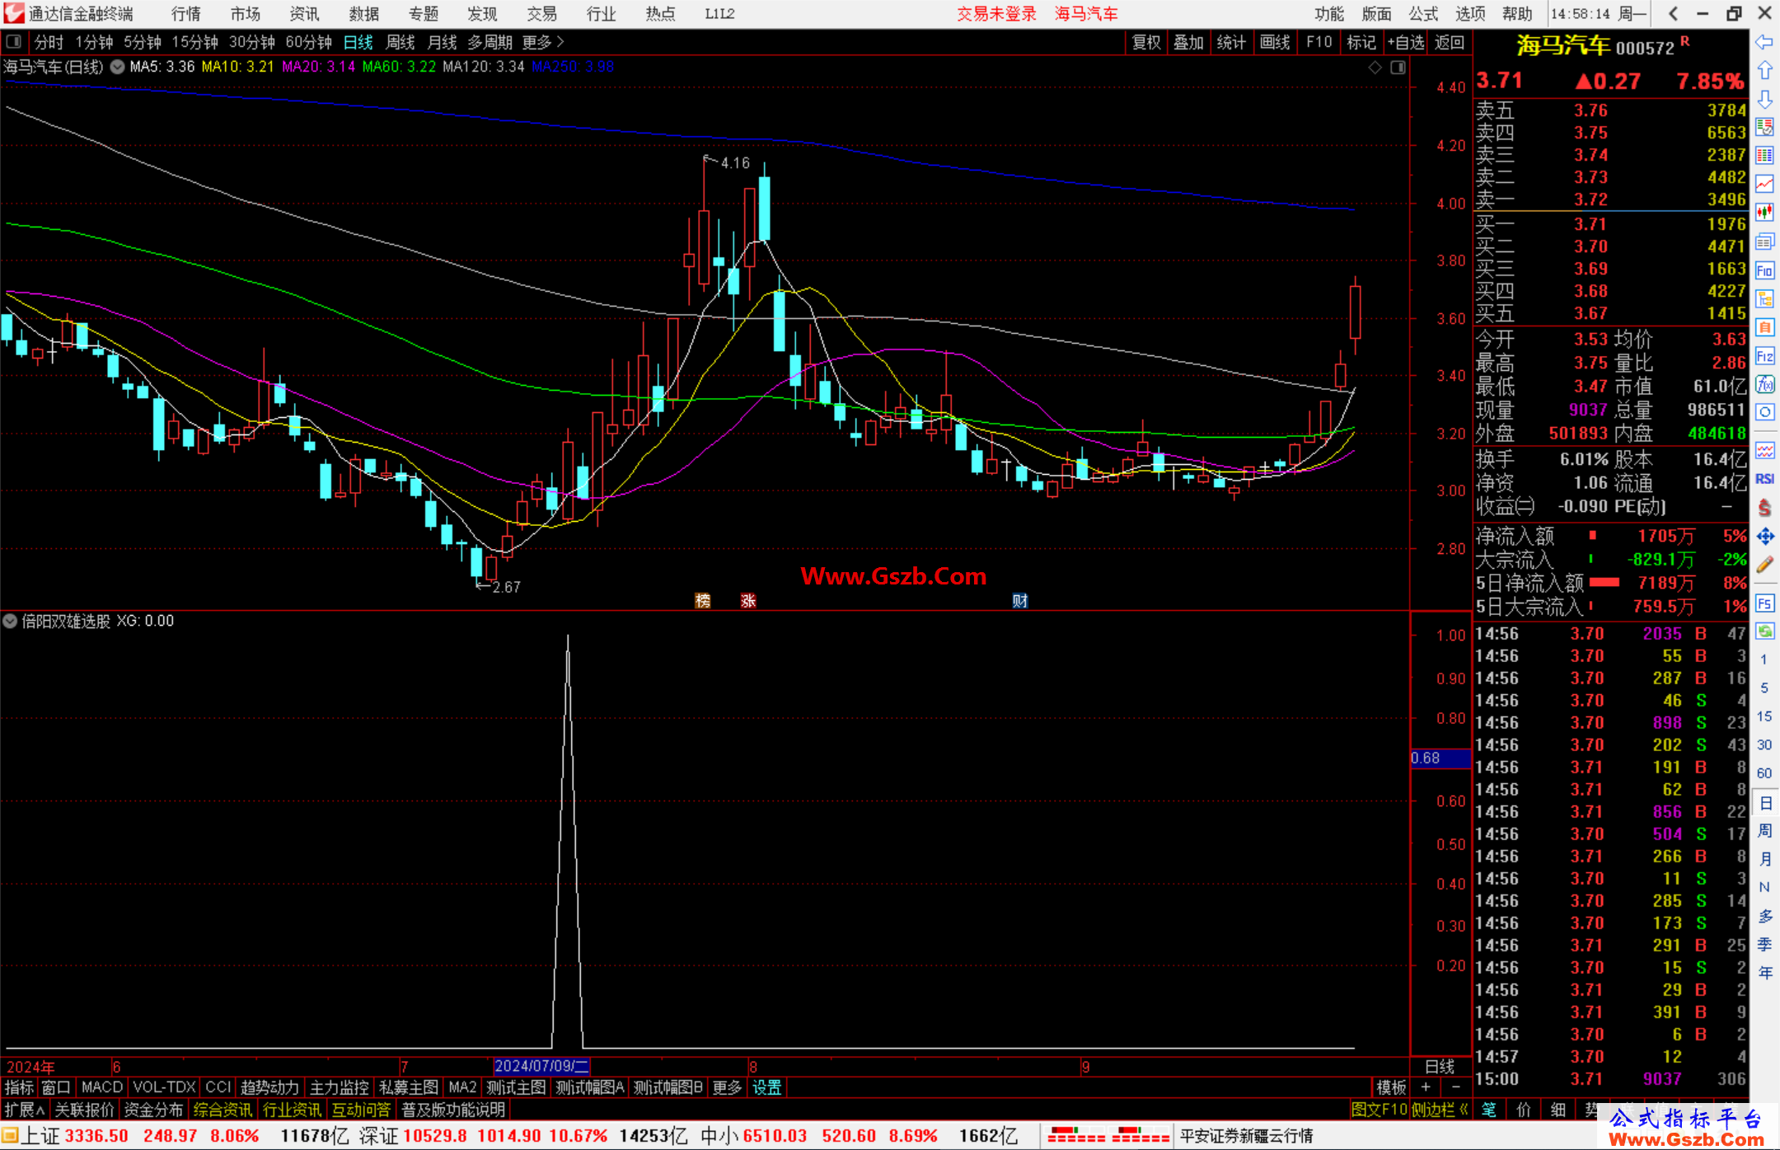This screenshot has width=1780, height=1150.
Task: Switch to 5-minute period in sidebar
Action: click(1764, 688)
